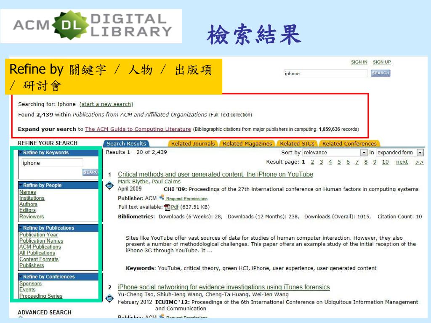Click the SEARCH button under Refine by Keywords

pos(90,172)
